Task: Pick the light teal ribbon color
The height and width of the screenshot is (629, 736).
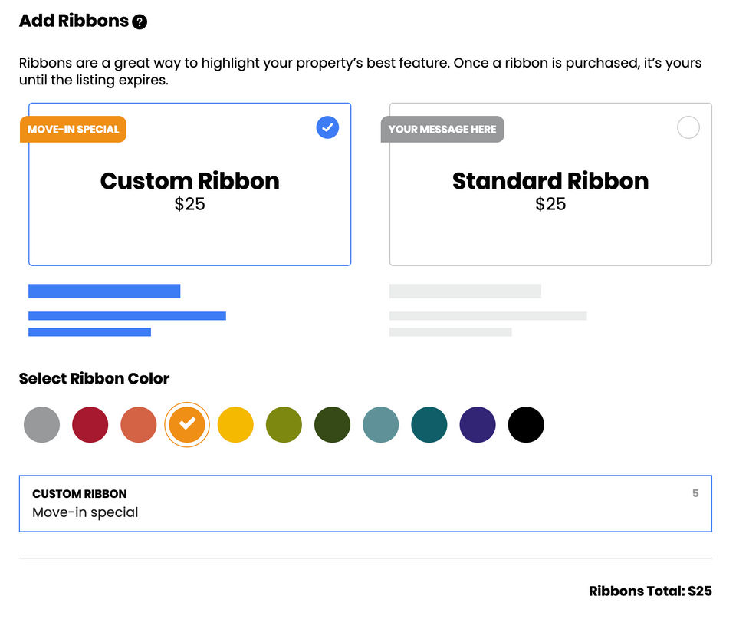Action: tap(380, 425)
